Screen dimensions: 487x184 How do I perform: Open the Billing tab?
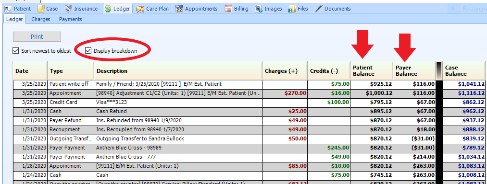coord(237,9)
